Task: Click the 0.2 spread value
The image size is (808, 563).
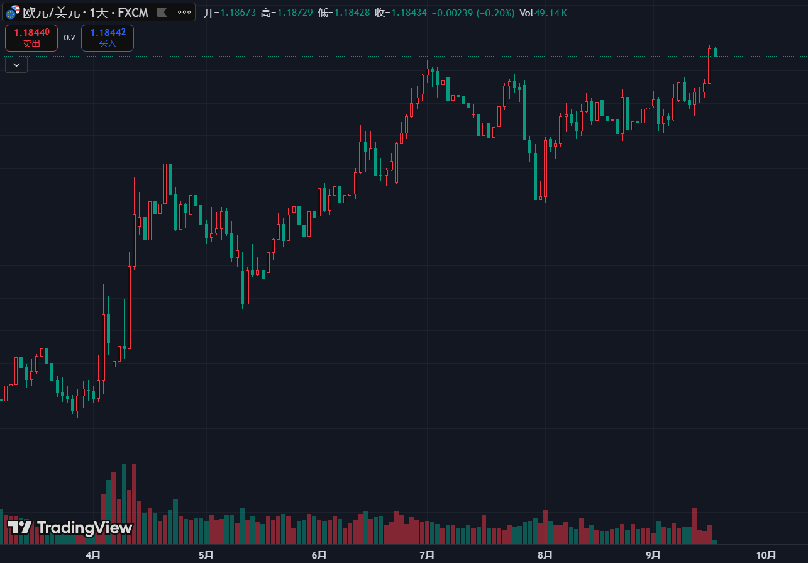Action: tap(69, 38)
